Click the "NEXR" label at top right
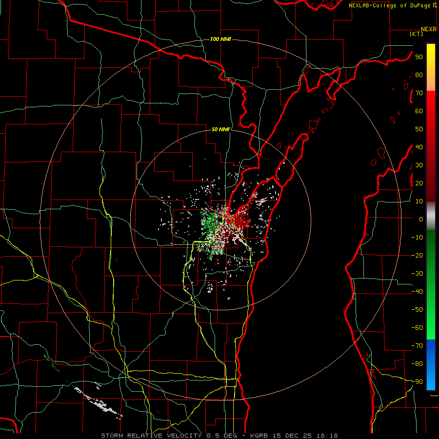 tap(429, 29)
